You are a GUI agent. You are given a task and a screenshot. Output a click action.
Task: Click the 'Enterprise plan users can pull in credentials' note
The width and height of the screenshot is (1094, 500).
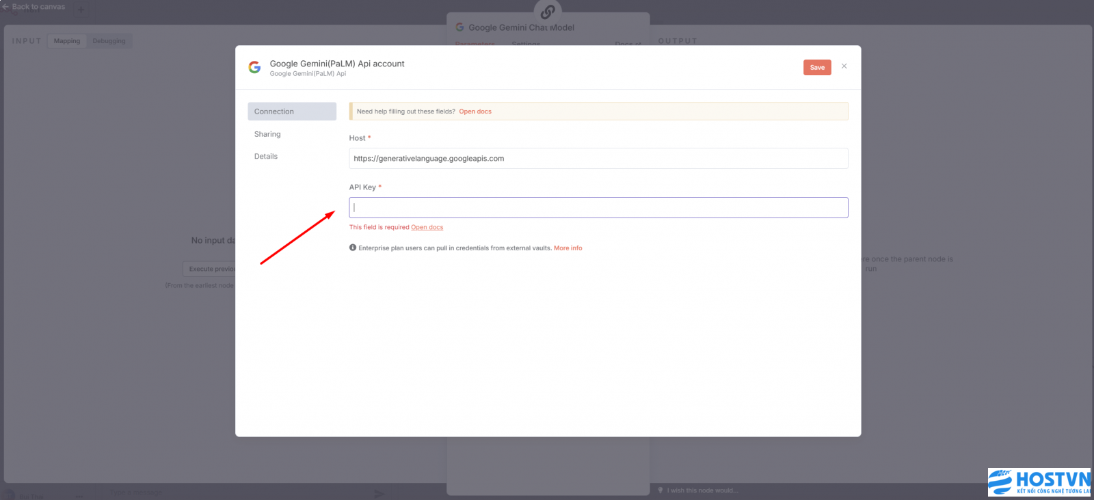[x=455, y=248]
